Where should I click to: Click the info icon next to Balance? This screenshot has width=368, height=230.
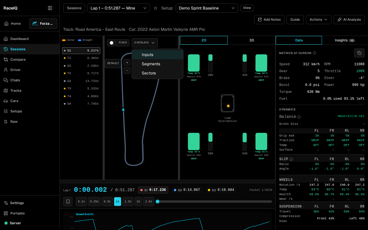[x=299, y=117]
